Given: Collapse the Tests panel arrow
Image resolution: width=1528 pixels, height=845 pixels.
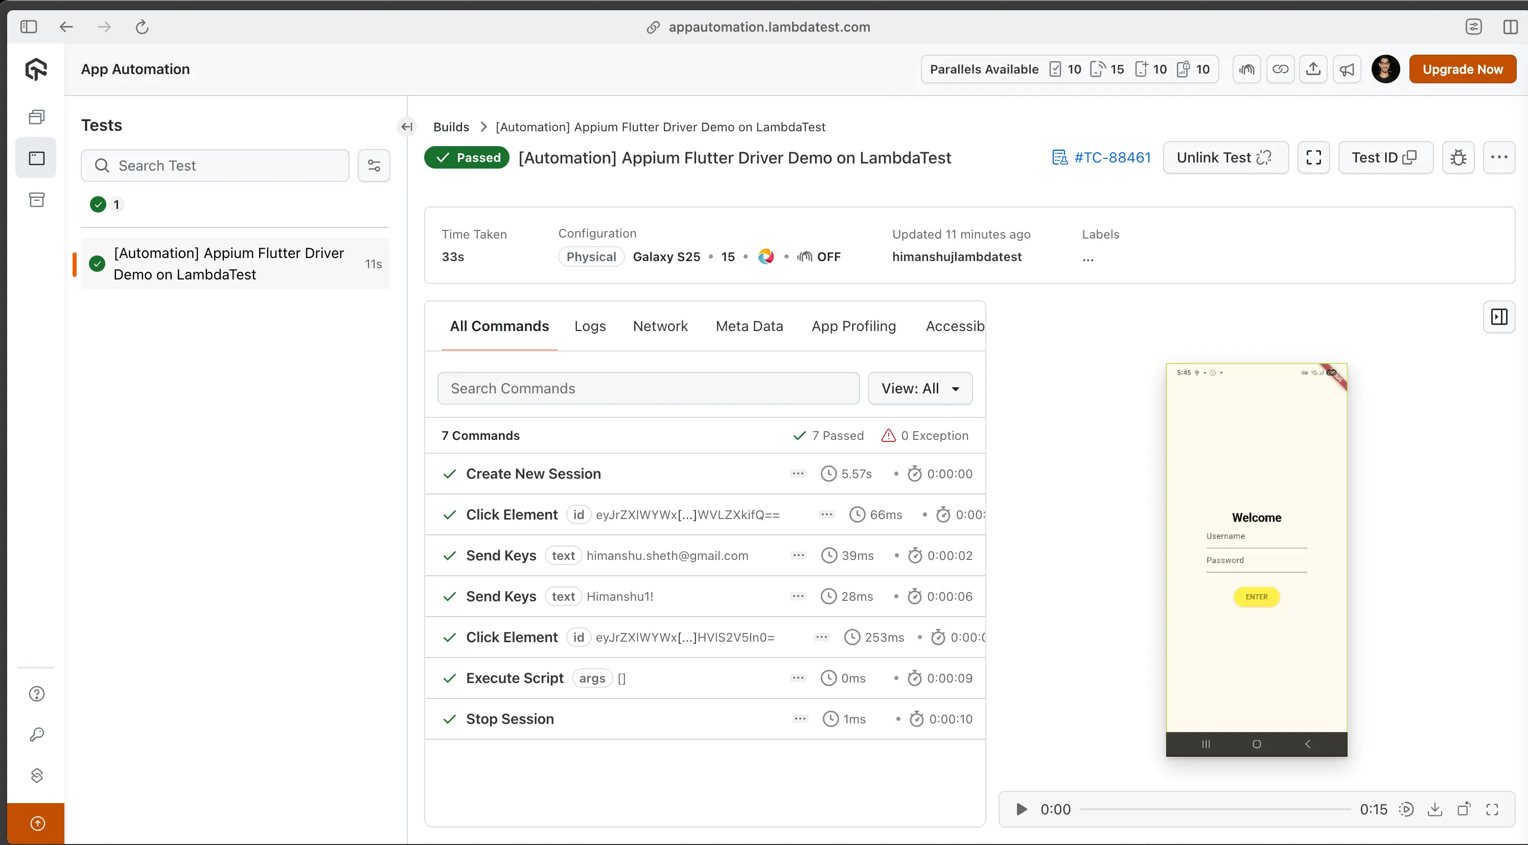Looking at the screenshot, I should click(407, 126).
